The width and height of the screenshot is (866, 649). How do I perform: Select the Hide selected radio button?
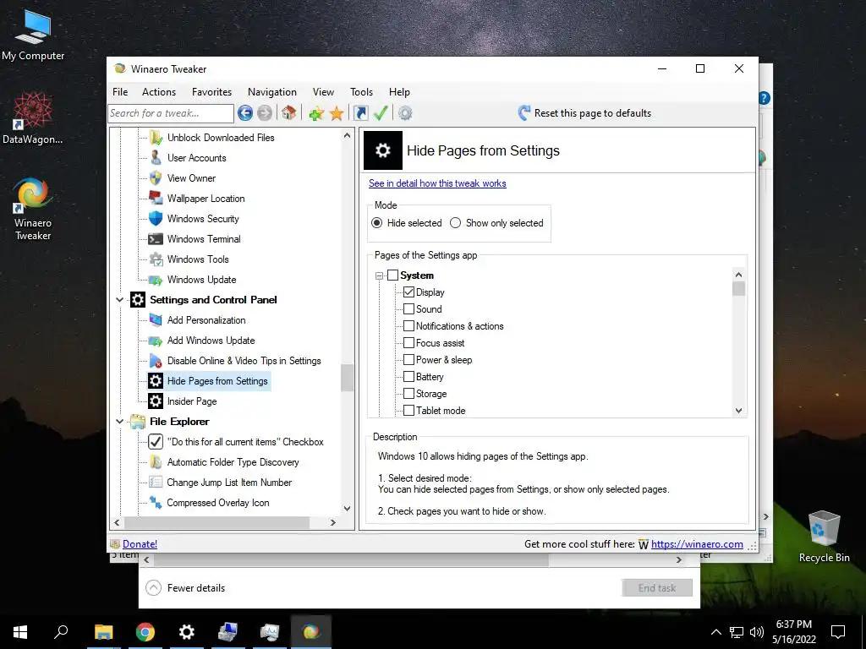pos(377,223)
